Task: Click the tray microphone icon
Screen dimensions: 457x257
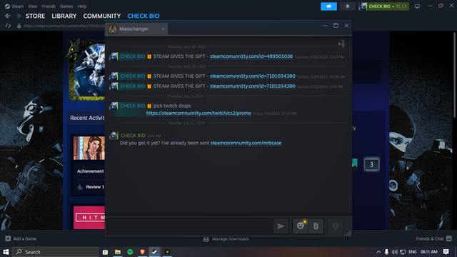Action: [x=386, y=252]
